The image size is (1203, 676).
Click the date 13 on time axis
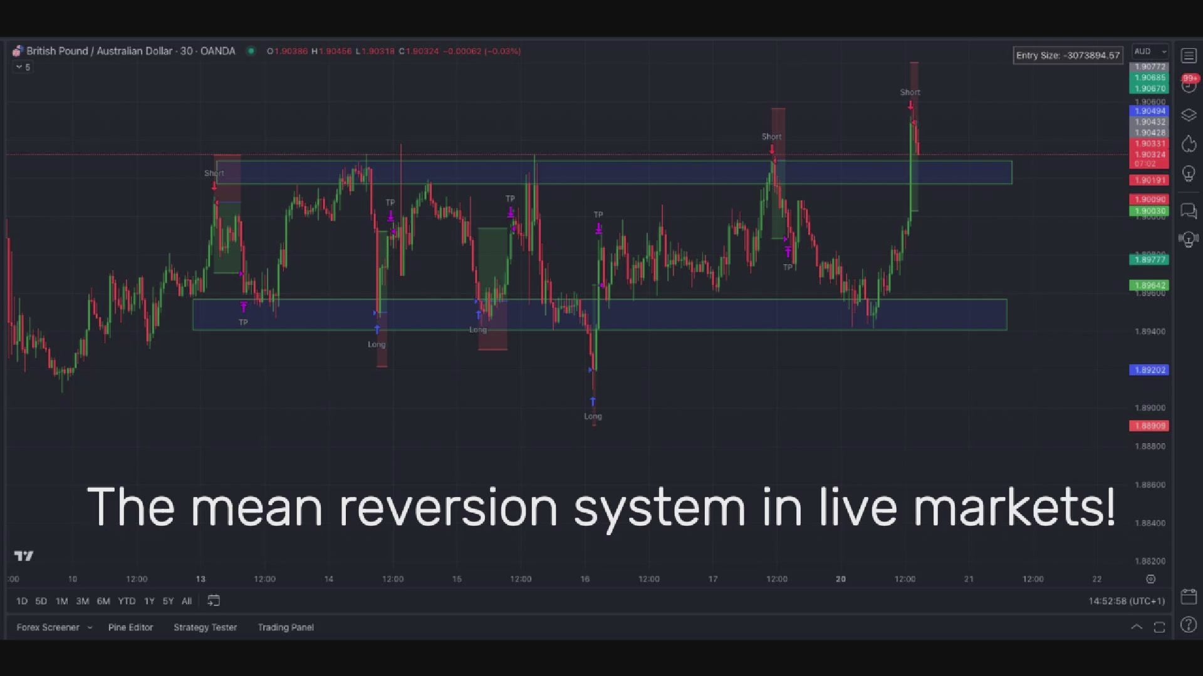tap(200, 579)
